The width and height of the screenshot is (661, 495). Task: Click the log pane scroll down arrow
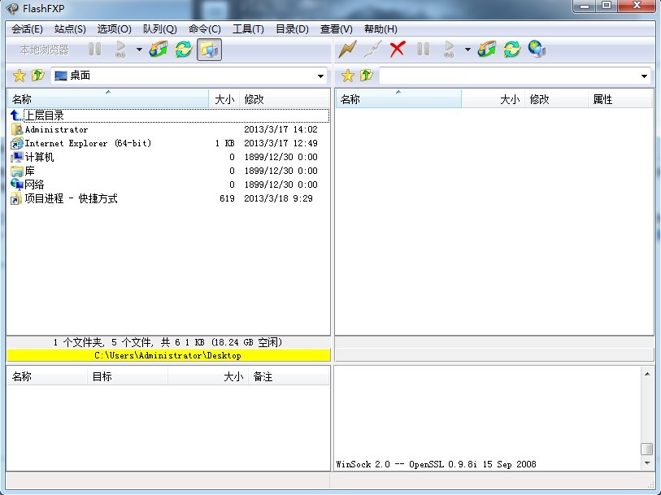[647, 463]
